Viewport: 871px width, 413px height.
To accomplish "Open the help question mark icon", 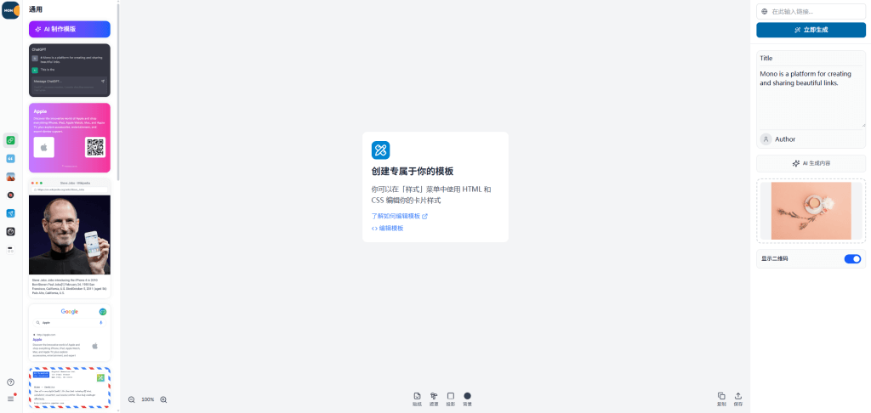I will [x=11, y=382].
